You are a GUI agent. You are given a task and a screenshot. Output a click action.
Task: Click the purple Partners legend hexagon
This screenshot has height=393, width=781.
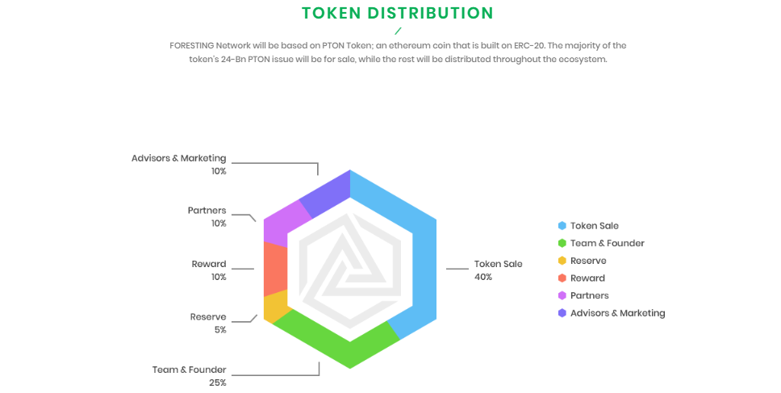point(562,295)
